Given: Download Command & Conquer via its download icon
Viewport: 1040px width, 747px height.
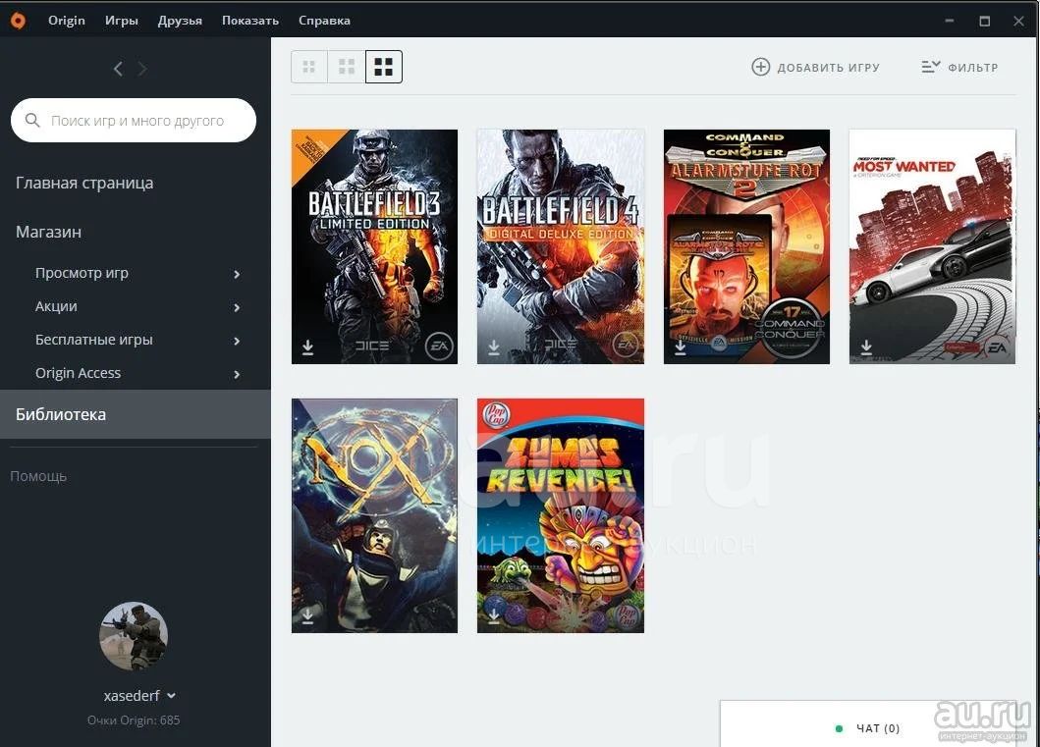Looking at the screenshot, I should click(x=680, y=347).
